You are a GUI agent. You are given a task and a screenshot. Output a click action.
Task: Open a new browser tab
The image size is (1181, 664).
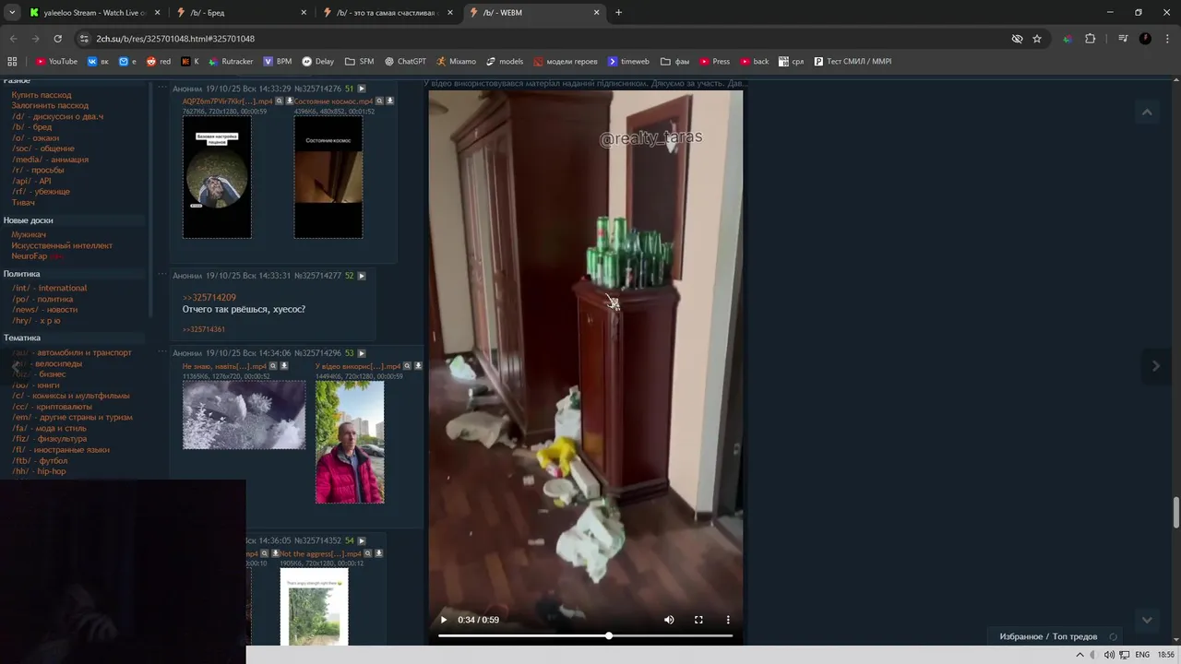tap(618, 12)
